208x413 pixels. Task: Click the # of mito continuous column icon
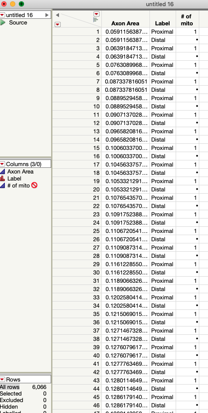pos(3,185)
